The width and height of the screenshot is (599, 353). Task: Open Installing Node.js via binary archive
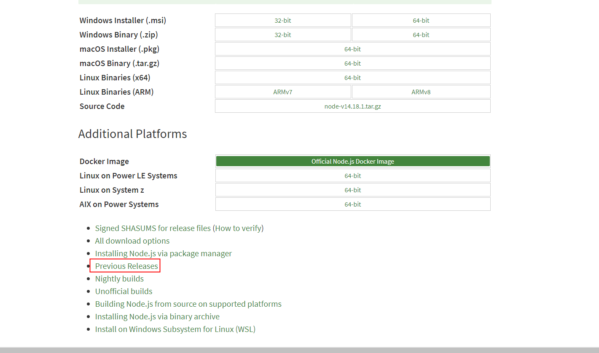(157, 316)
